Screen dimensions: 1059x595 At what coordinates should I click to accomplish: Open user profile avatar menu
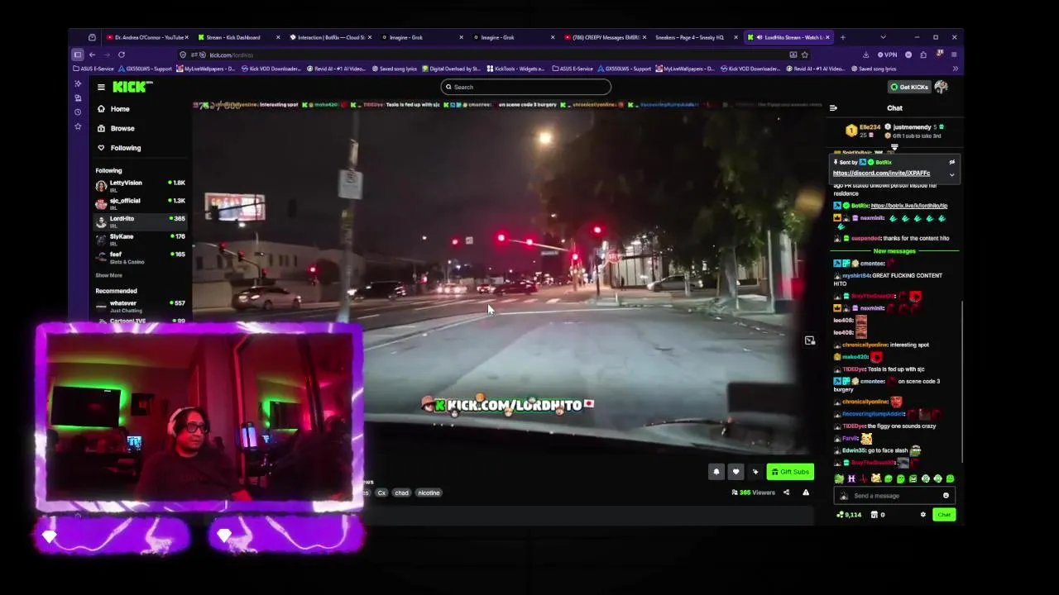click(x=941, y=87)
